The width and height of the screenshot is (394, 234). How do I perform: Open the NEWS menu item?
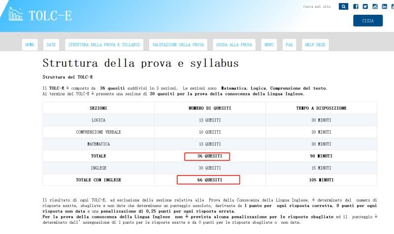269,45
